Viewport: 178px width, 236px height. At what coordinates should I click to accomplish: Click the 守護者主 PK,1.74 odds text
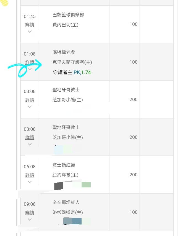point(72,72)
